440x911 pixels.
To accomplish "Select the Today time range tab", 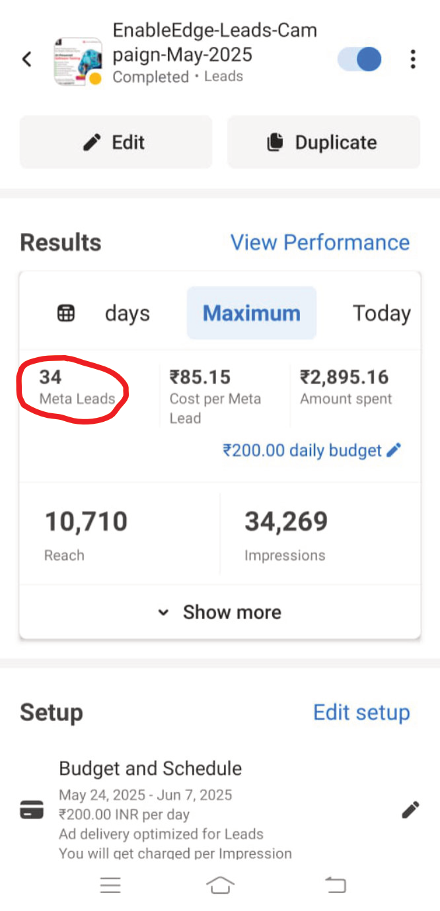I will click(x=382, y=313).
